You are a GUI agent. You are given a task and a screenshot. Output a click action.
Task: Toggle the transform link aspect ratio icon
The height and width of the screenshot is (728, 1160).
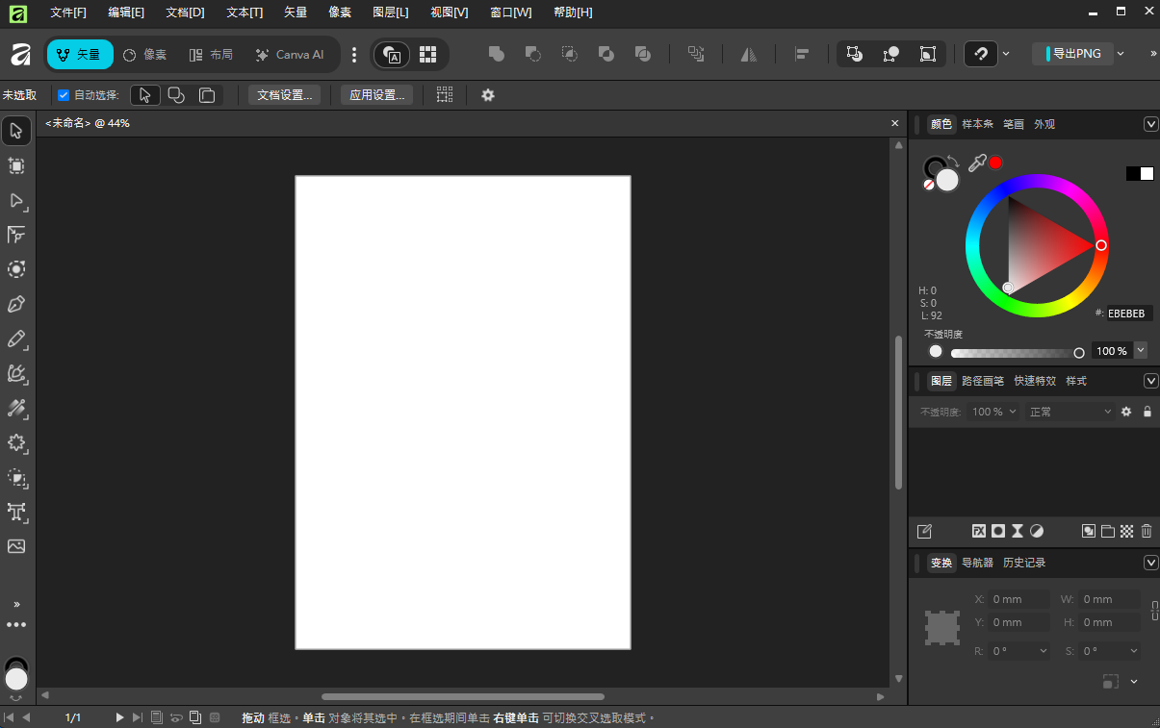point(1154,611)
